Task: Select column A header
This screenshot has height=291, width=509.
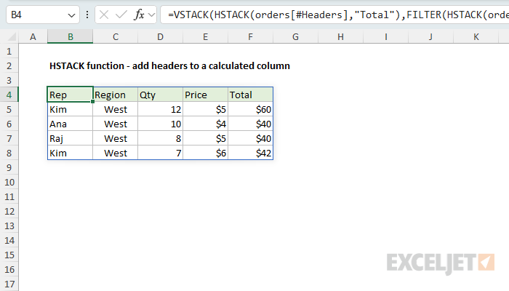Action: coord(33,37)
